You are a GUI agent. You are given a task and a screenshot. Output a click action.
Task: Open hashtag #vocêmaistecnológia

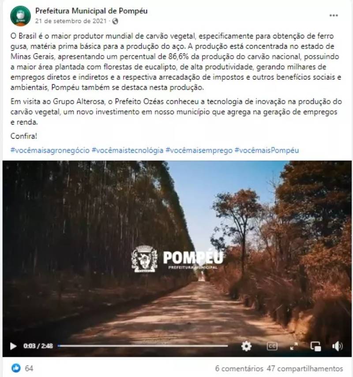click(x=128, y=150)
